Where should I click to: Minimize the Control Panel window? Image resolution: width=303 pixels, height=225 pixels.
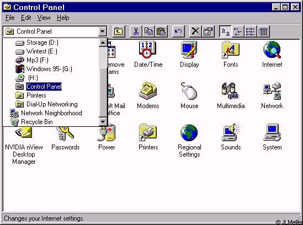(276, 7)
